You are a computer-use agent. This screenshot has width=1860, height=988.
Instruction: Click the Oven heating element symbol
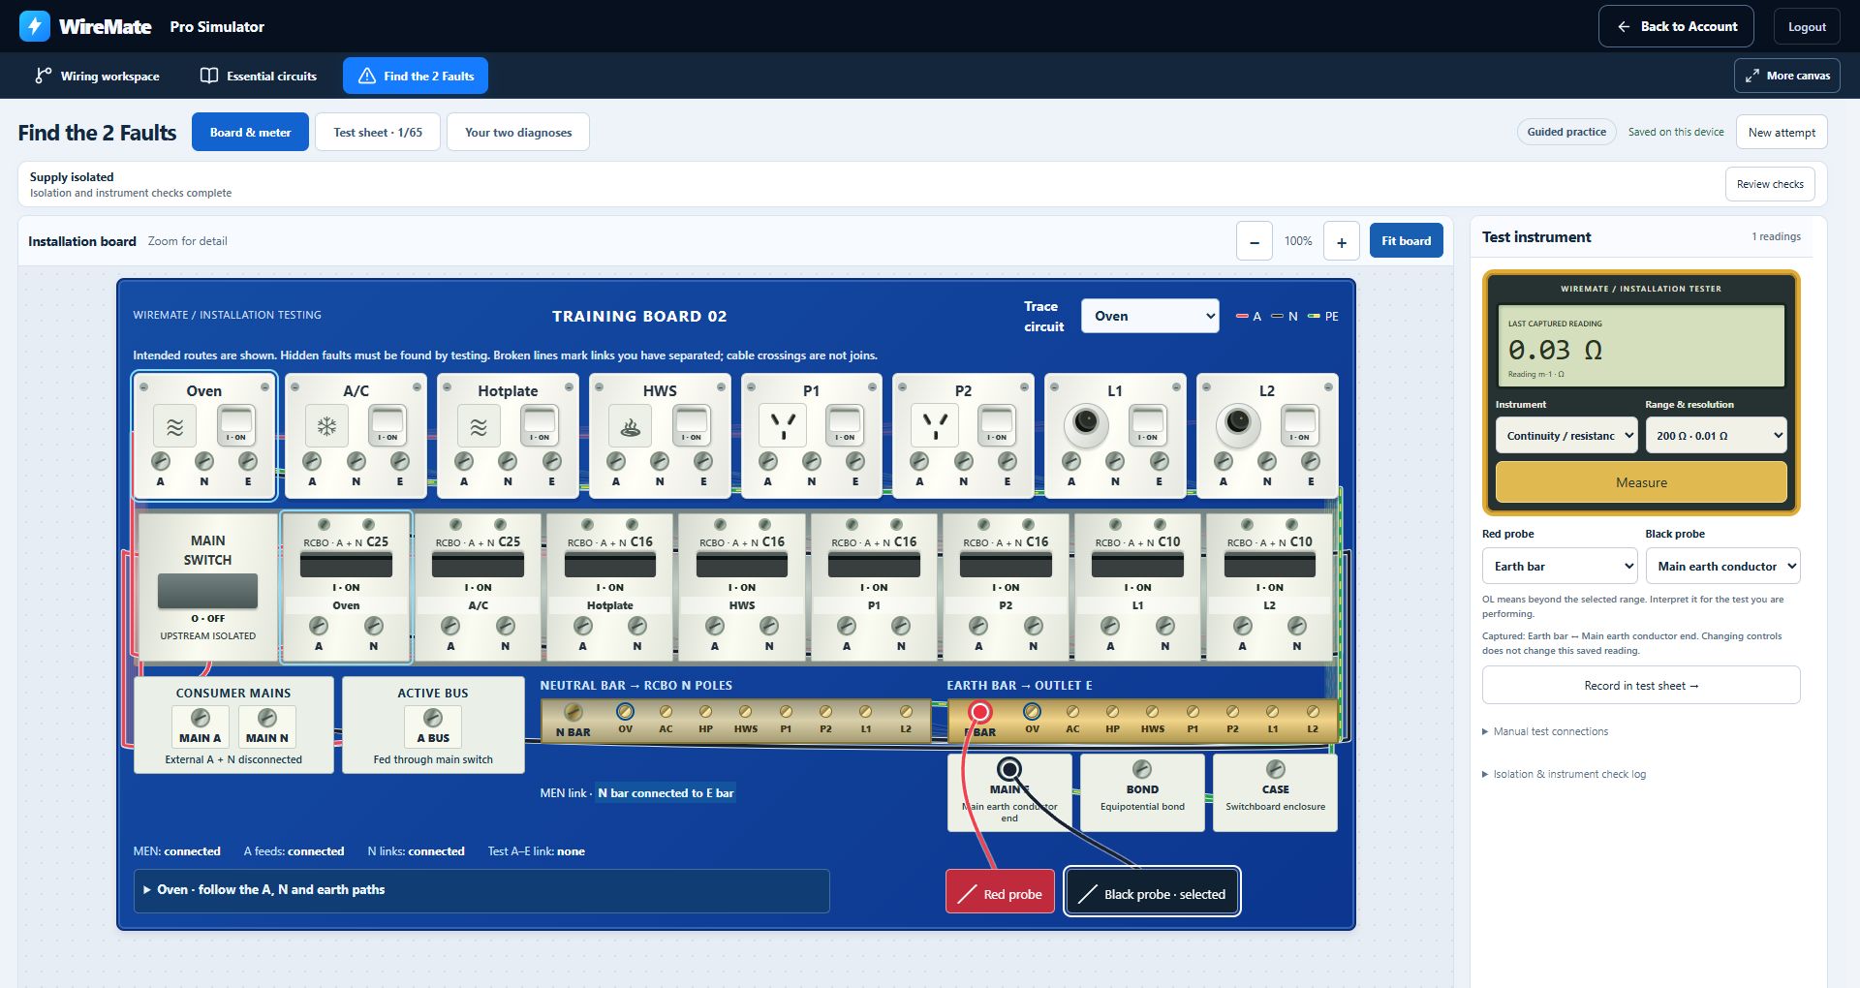tap(175, 426)
